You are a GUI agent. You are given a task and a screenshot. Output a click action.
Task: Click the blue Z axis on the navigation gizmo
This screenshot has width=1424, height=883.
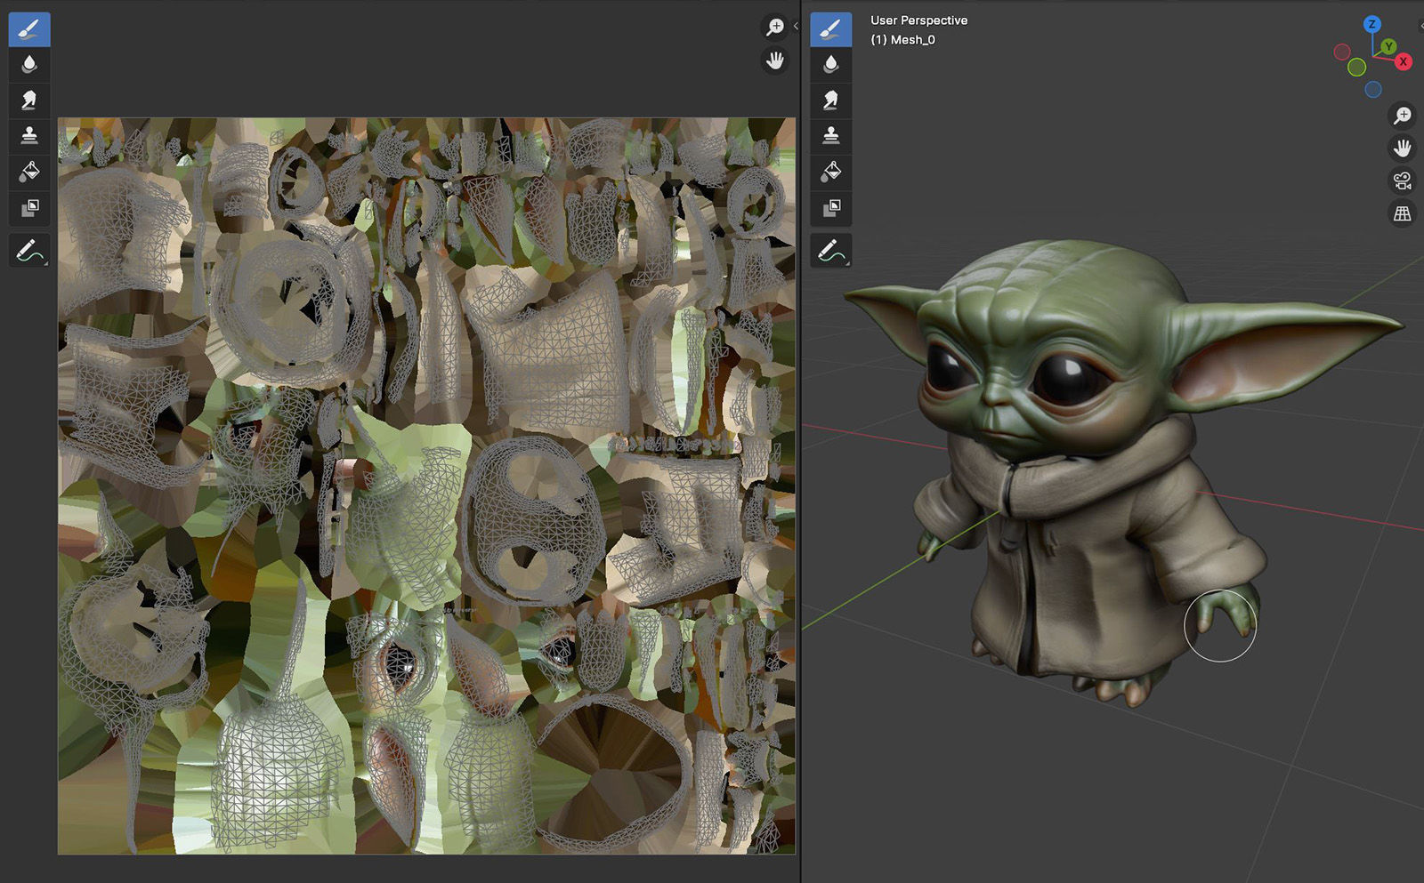(1372, 24)
